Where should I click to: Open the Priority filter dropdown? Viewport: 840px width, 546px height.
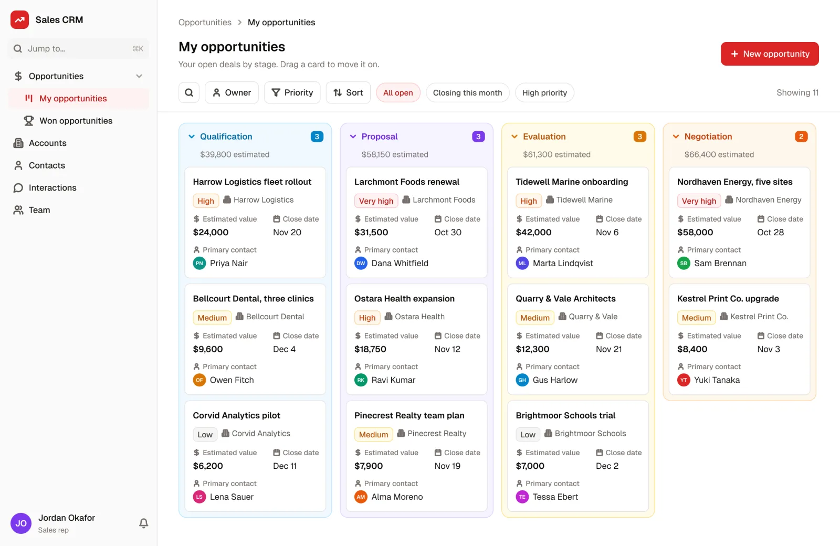coord(292,92)
